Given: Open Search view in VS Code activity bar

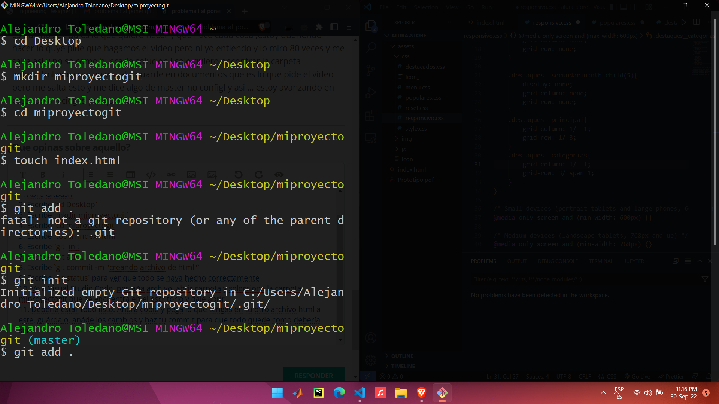Looking at the screenshot, I should tap(371, 48).
